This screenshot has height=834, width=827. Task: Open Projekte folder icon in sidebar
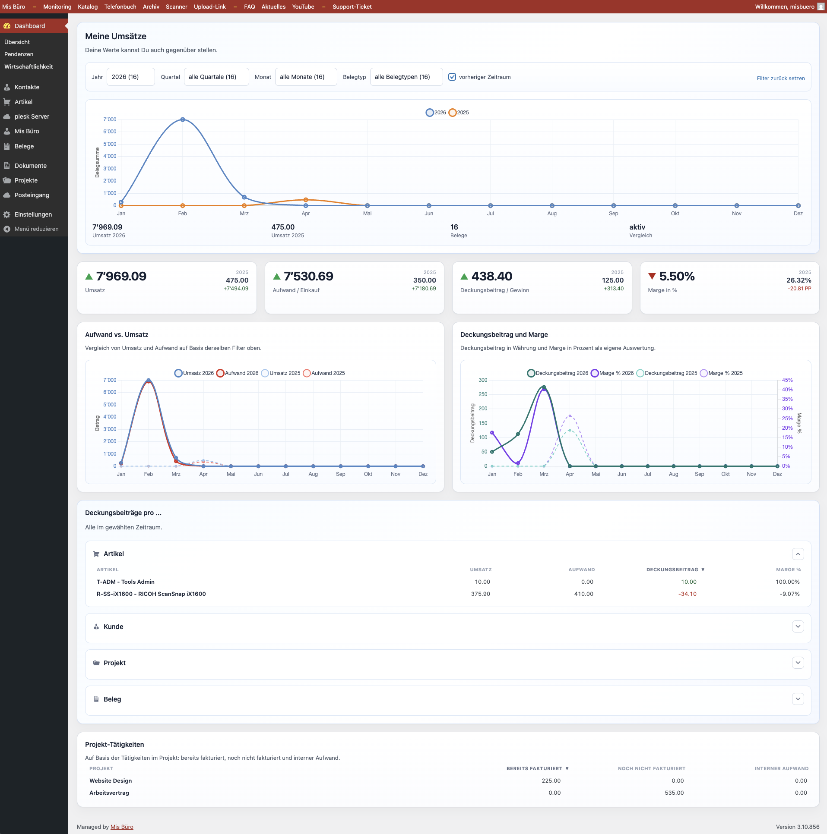tap(7, 180)
